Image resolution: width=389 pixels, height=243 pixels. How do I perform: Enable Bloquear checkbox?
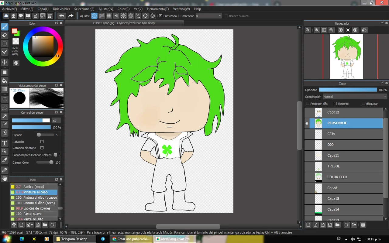363,104
